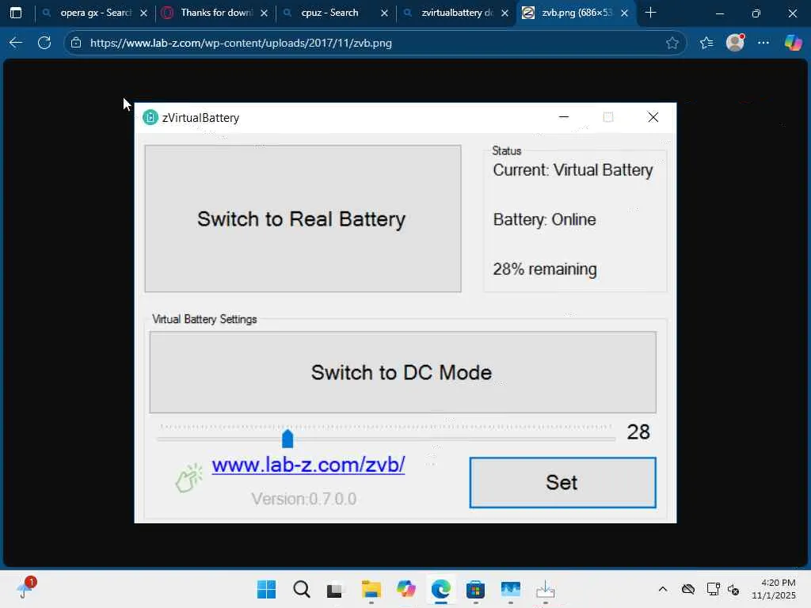Open the download installer taskbar icon

pyautogui.click(x=545, y=589)
